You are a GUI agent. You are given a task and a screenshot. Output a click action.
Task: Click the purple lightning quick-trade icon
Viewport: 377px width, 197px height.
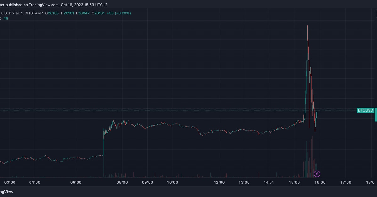coord(317,174)
